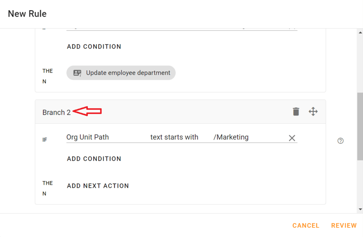Screen dimensions: 363x237
Task: Click the REVIEW button
Action: click(x=344, y=225)
